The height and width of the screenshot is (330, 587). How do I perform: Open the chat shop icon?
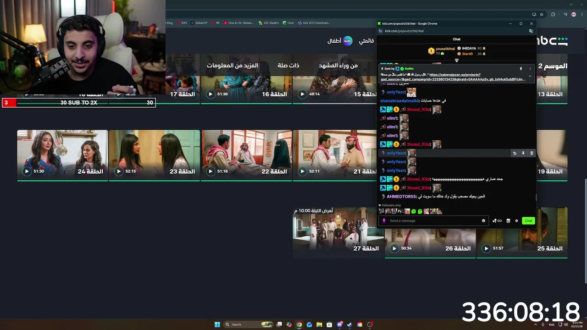pos(508,220)
